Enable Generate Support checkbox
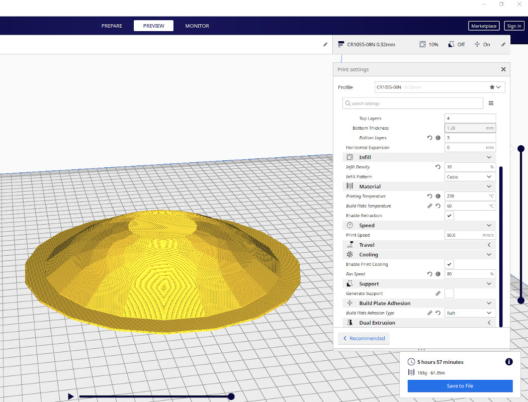Viewport: 528px width, 402px height. [x=449, y=293]
